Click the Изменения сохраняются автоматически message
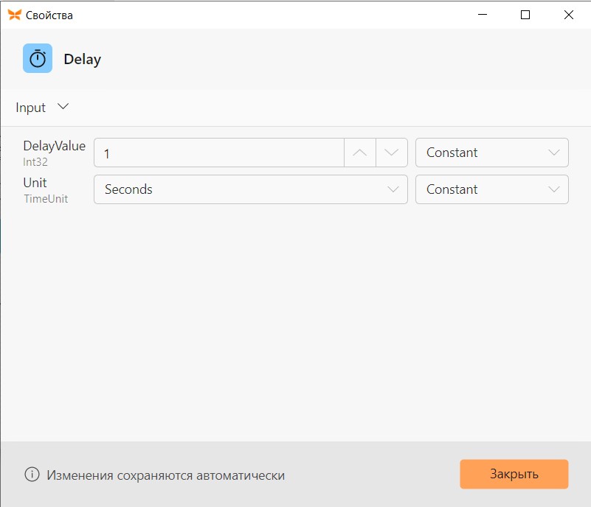The height and width of the screenshot is (507, 591). click(x=166, y=475)
